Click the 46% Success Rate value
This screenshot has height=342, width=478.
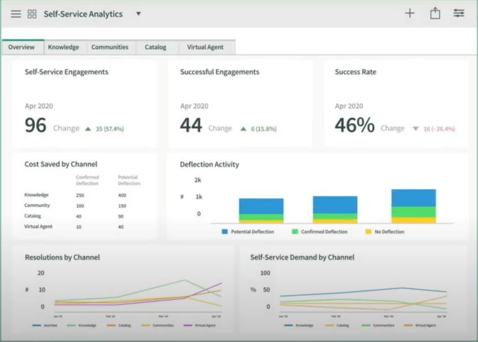355,125
